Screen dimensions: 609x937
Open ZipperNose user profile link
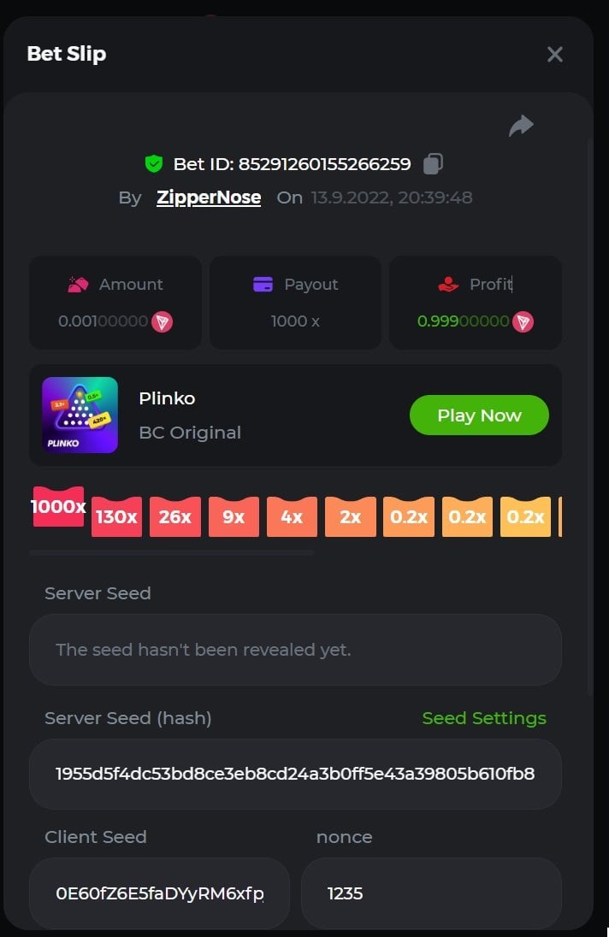[209, 197]
